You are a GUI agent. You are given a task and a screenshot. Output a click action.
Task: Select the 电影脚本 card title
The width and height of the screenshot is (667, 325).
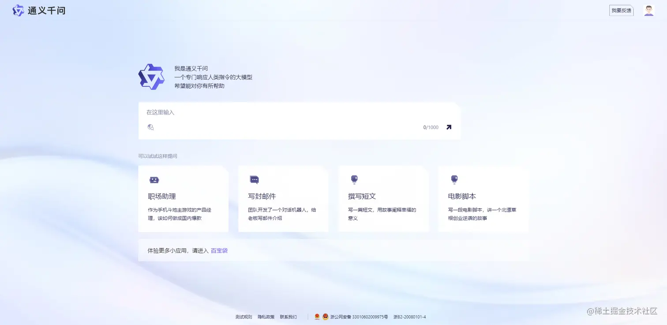click(462, 196)
